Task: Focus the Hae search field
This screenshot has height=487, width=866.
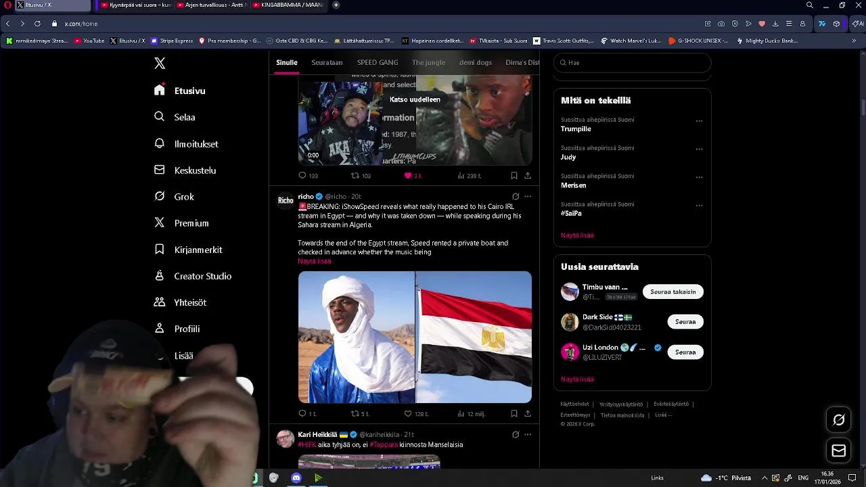Action: (633, 63)
